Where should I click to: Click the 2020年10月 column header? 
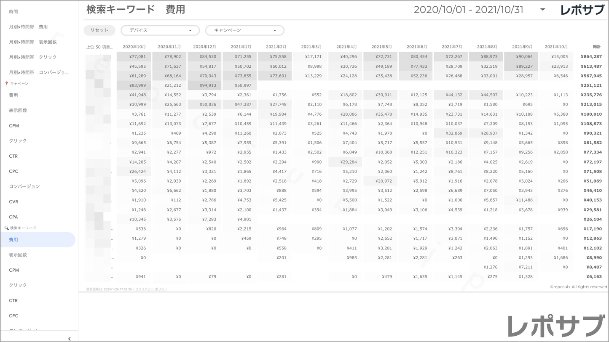(x=134, y=47)
